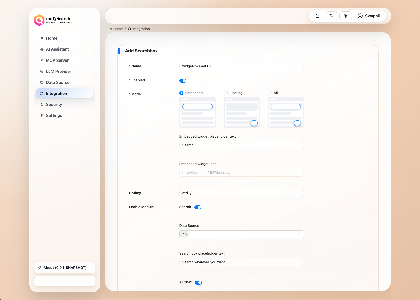Toggle the light/dark theme sun icon
420x300 pixels.
(x=346, y=16)
